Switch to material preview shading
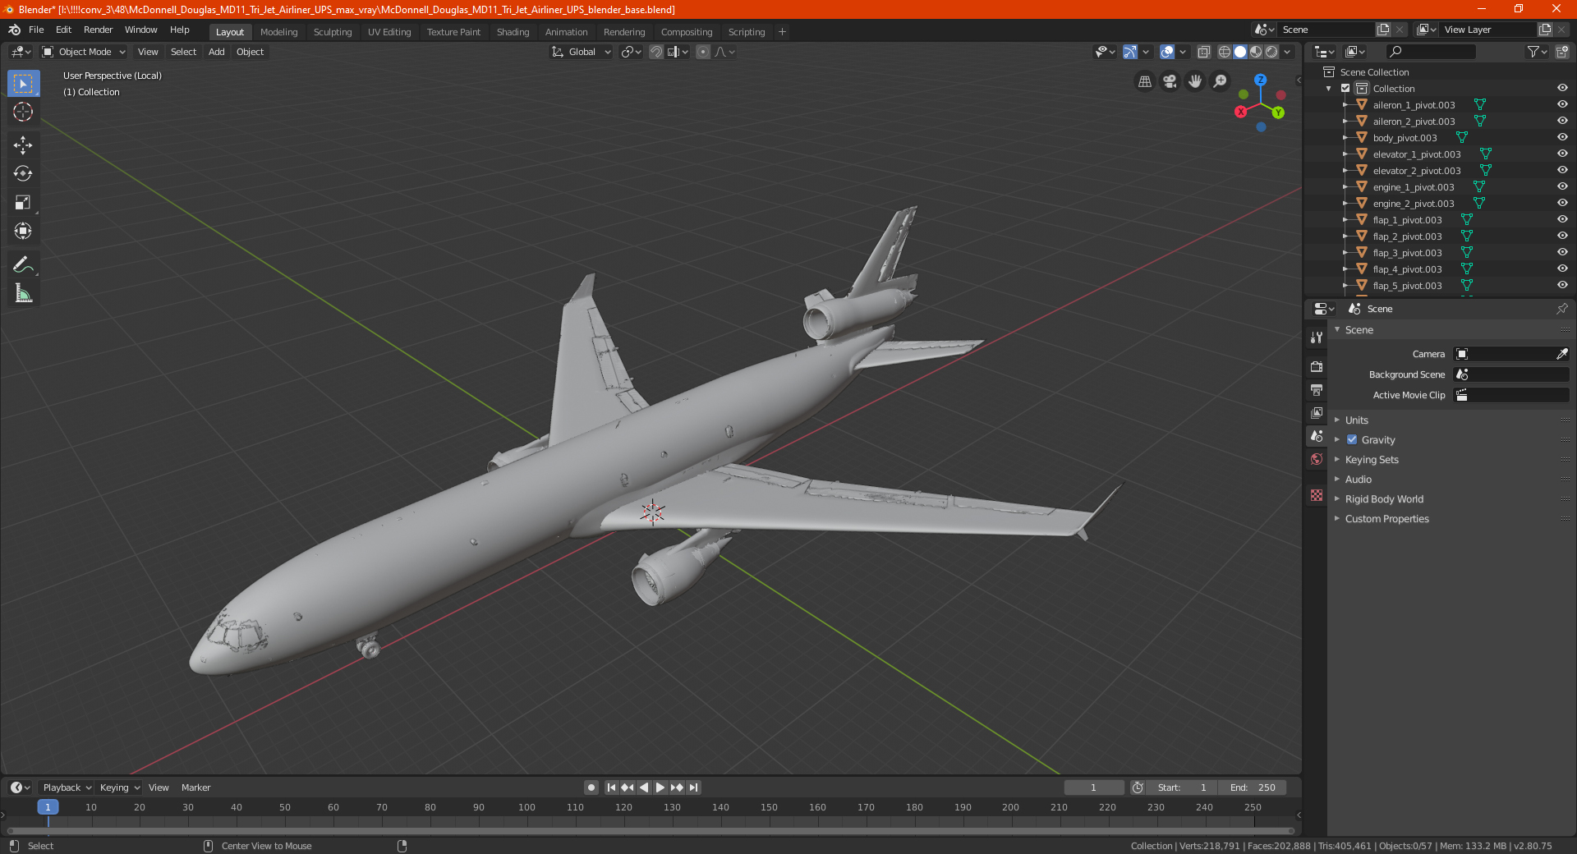 [x=1256, y=52]
